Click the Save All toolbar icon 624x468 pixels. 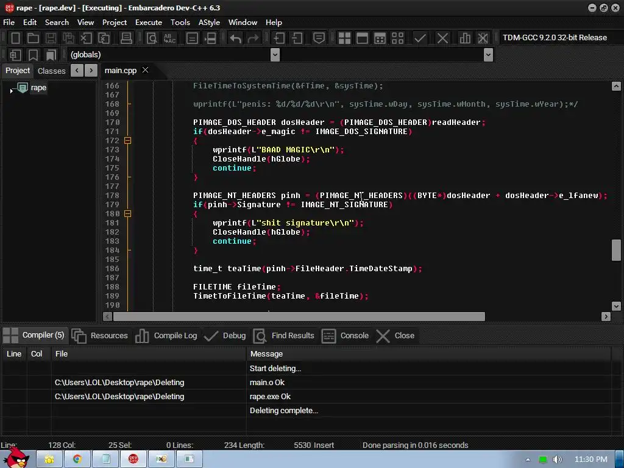pyautogui.click(x=68, y=38)
